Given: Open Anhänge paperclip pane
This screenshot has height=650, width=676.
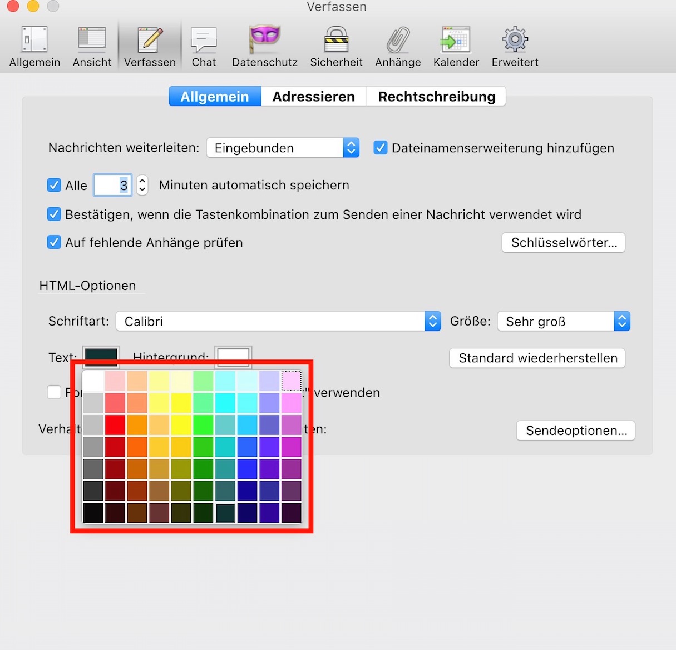Looking at the screenshot, I should tap(398, 47).
